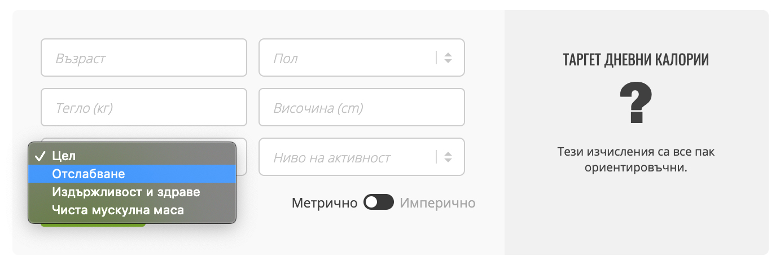Screen dimensions: 780x269
Task: Focus the Тегло (кг) input
Action: [143, 107]
